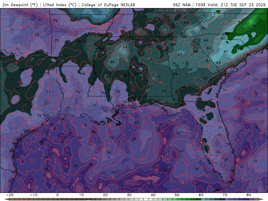Click the 50 label on the color scale
The width and height of the screenshot is (268, 201).
click(x=177, y=195)
